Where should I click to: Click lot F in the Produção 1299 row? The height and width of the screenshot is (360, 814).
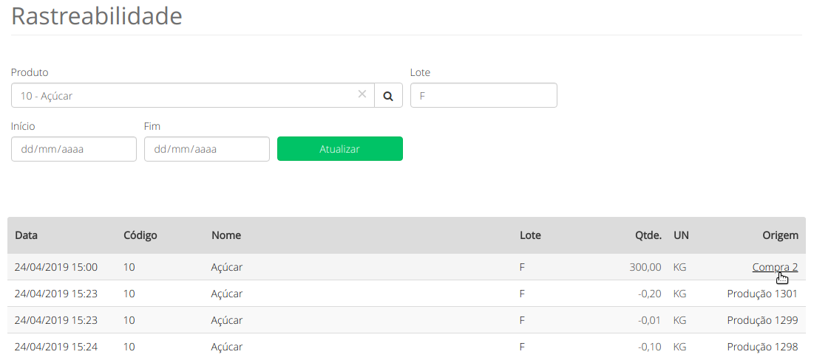click(x=522, y=320)
